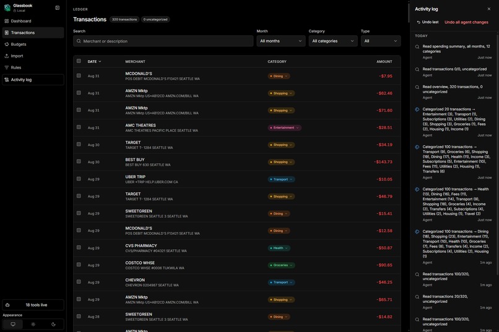Sort by the AMOUNT column header

pos(384,62)
